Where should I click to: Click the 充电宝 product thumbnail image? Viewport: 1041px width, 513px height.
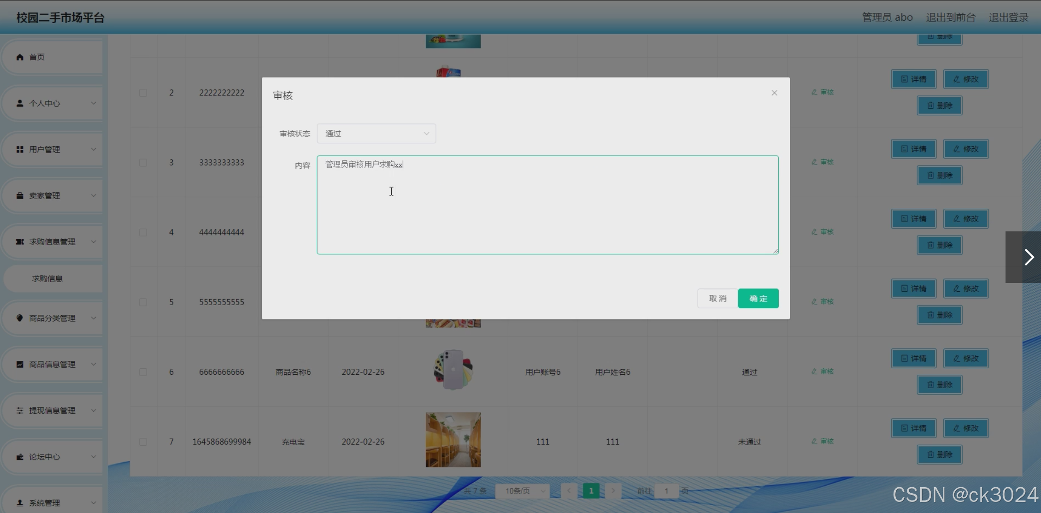pos(453,440)
